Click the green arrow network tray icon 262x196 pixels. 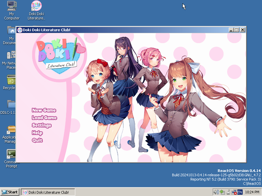[x=222, y=192]
